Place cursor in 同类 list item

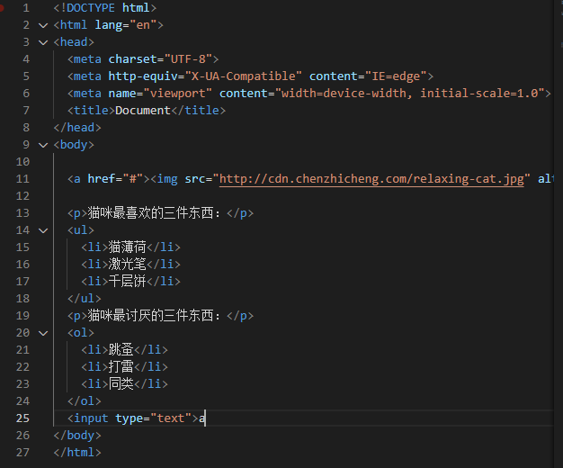point(121,384)
